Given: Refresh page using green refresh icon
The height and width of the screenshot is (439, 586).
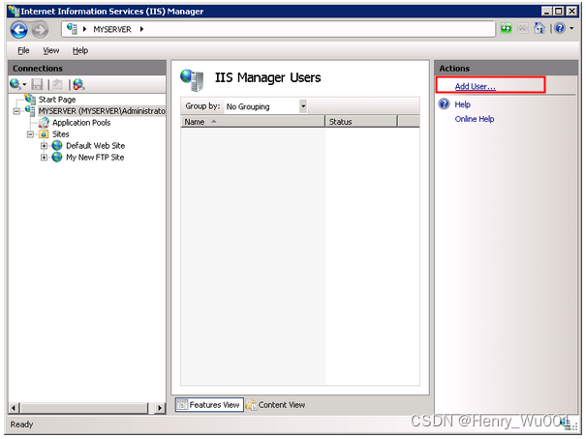Looking at the screenshot, I should click(506, 28).
